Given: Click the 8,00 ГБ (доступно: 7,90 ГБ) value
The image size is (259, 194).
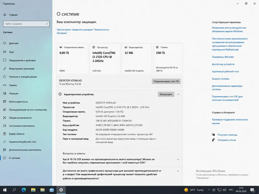Looking at the screenshot, I should [x=109, y=112].
